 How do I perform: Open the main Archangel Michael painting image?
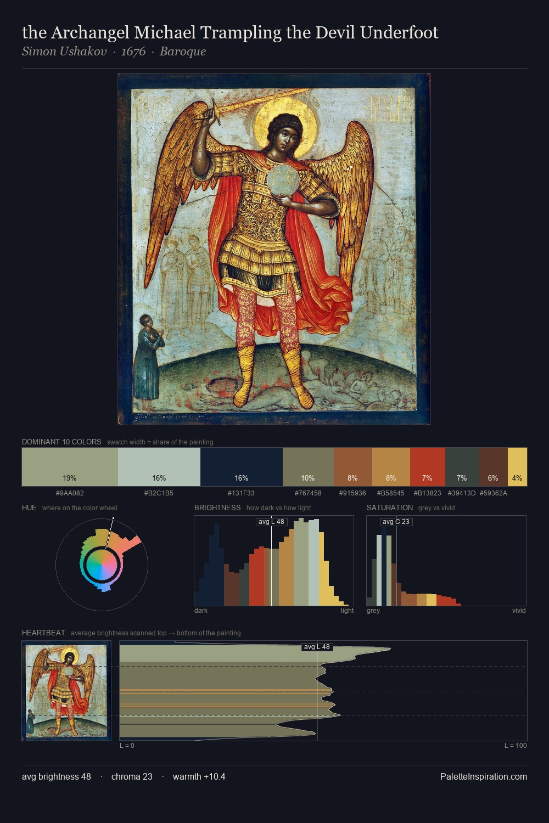point(274,249)
